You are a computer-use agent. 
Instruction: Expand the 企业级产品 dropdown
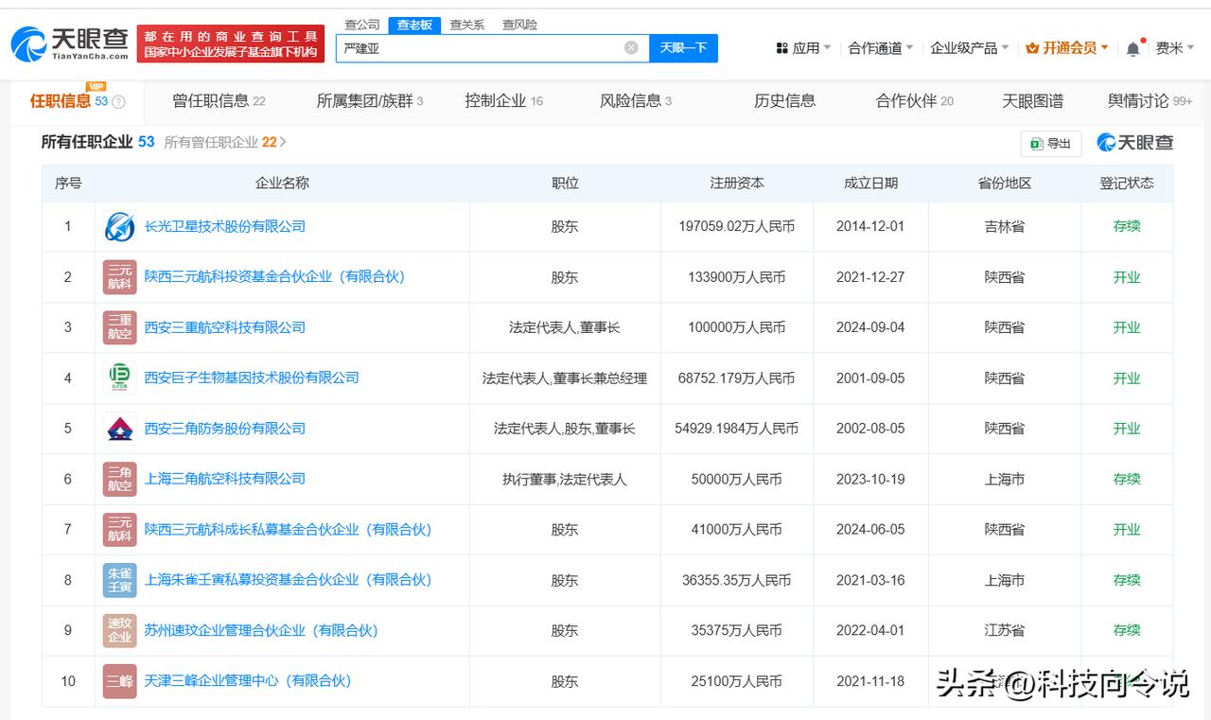(970, 47)
